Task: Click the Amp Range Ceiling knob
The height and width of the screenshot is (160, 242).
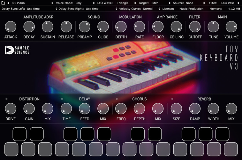Action: pyautogui.click(x=177, y=27)
